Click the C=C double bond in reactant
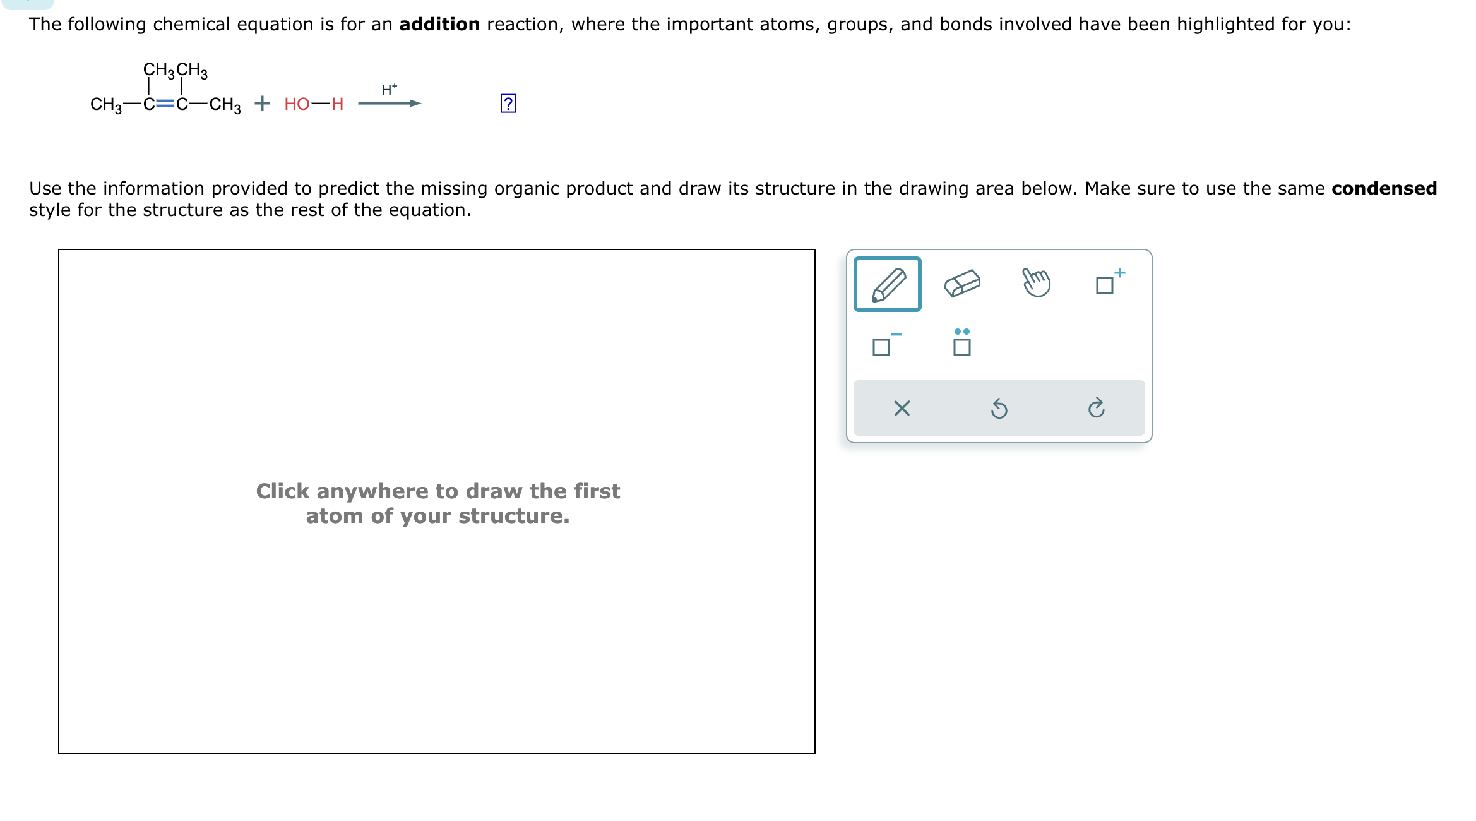Screen dimensions: 1476x821 click(x=165, y=104)
